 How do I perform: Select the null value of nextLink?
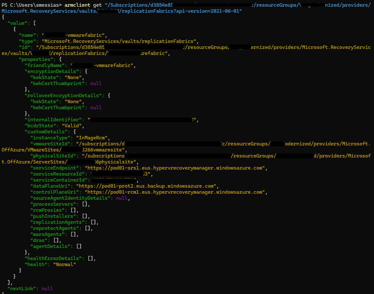coord(47,289)
